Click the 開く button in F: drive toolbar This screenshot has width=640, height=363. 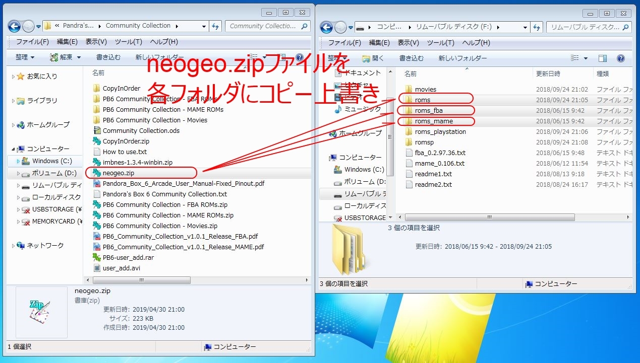[x=373, y=58]
